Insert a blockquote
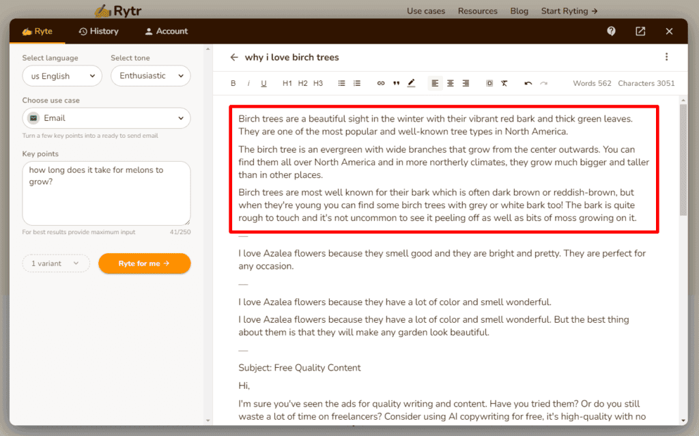 click(x=396, y=83)
